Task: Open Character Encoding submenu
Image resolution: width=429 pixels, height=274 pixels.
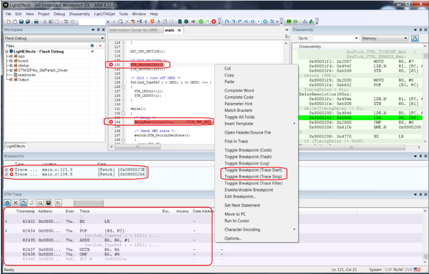Action: pyautogui.click(x=257, y=230)
